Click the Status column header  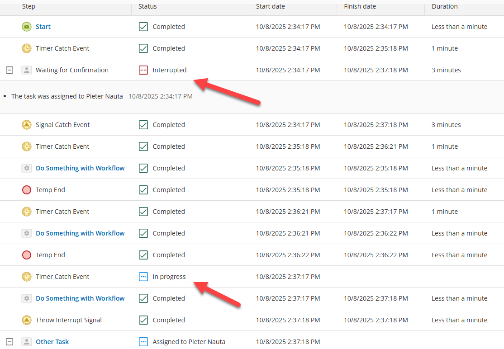click(x=147, y=6)
